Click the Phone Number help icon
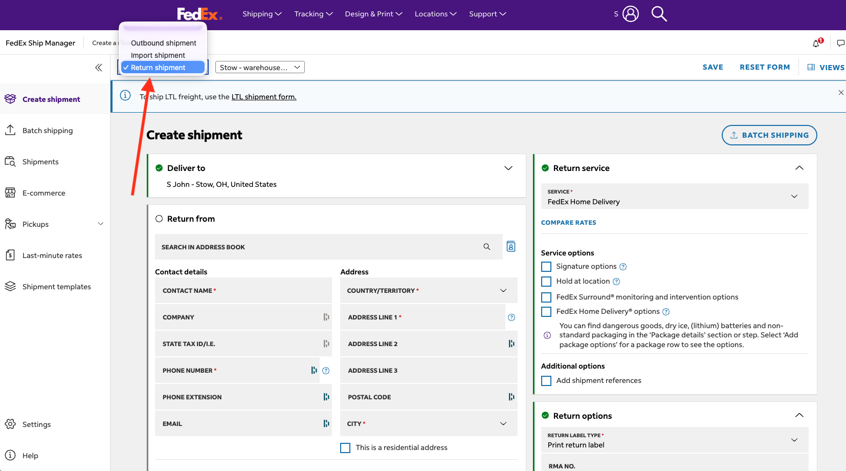 pos(326,371)
